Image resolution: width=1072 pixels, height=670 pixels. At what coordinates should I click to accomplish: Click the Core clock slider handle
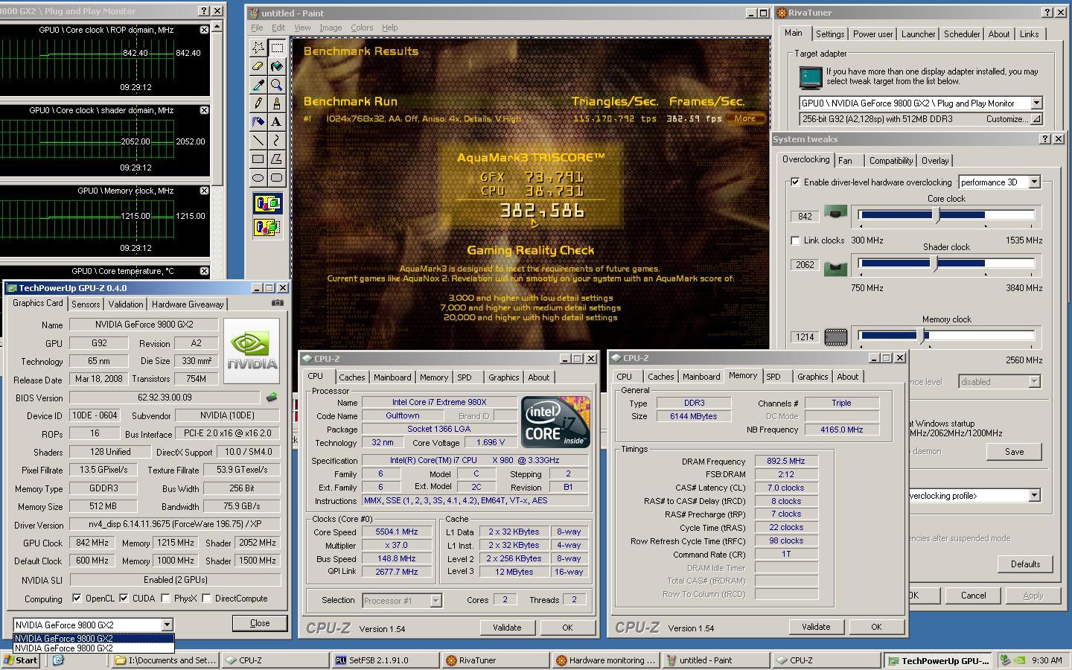coord(937,214)
